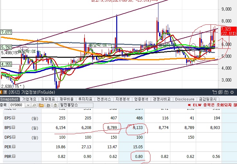Click the PBR value 0.80
Screen dimensions: 237x164
pyautogui.click(x=139, y=157)
